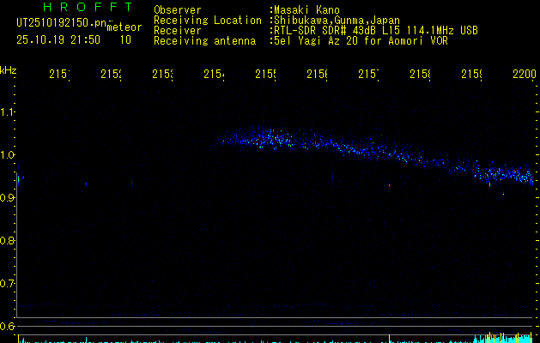Click the 0.7 kHz frequency axis mark
The height and width of the screenshot is (343, 540).
pyautogui.click(x=9, y=283)
